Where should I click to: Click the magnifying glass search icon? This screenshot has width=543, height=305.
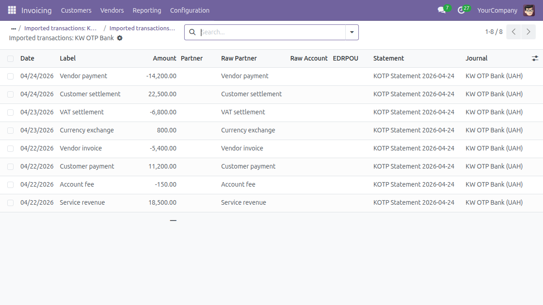pos(192,32)
